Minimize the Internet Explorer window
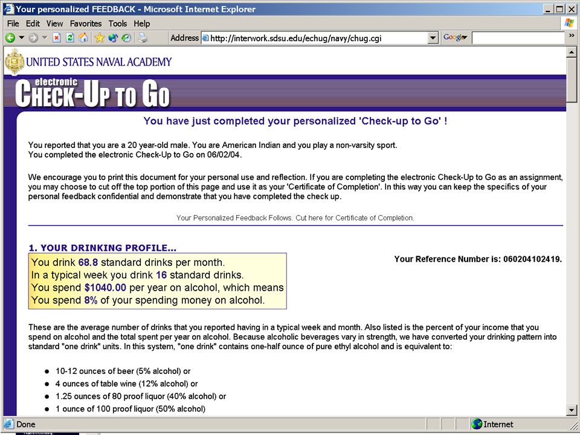This screenshot has height=435, width=580. tap(548, 9)
